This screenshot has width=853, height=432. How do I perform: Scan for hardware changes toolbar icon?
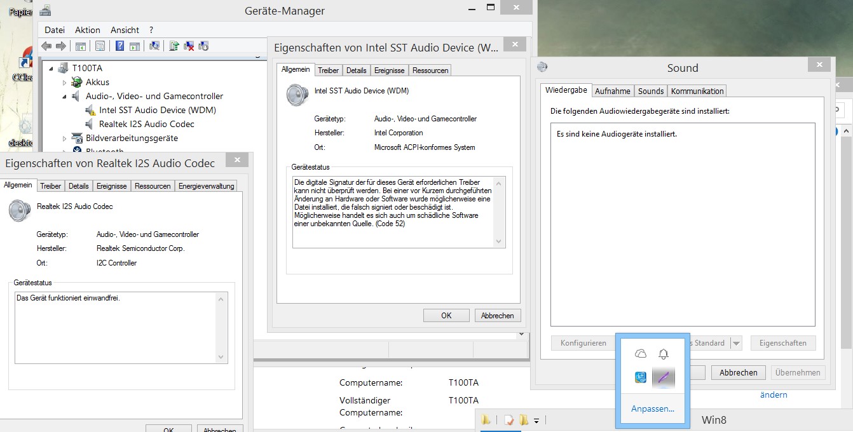click(x=154, y=46)
